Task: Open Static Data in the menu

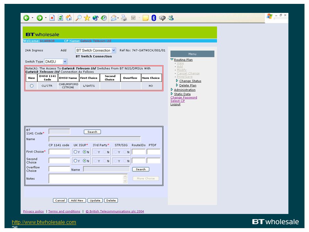Action: 182,94
